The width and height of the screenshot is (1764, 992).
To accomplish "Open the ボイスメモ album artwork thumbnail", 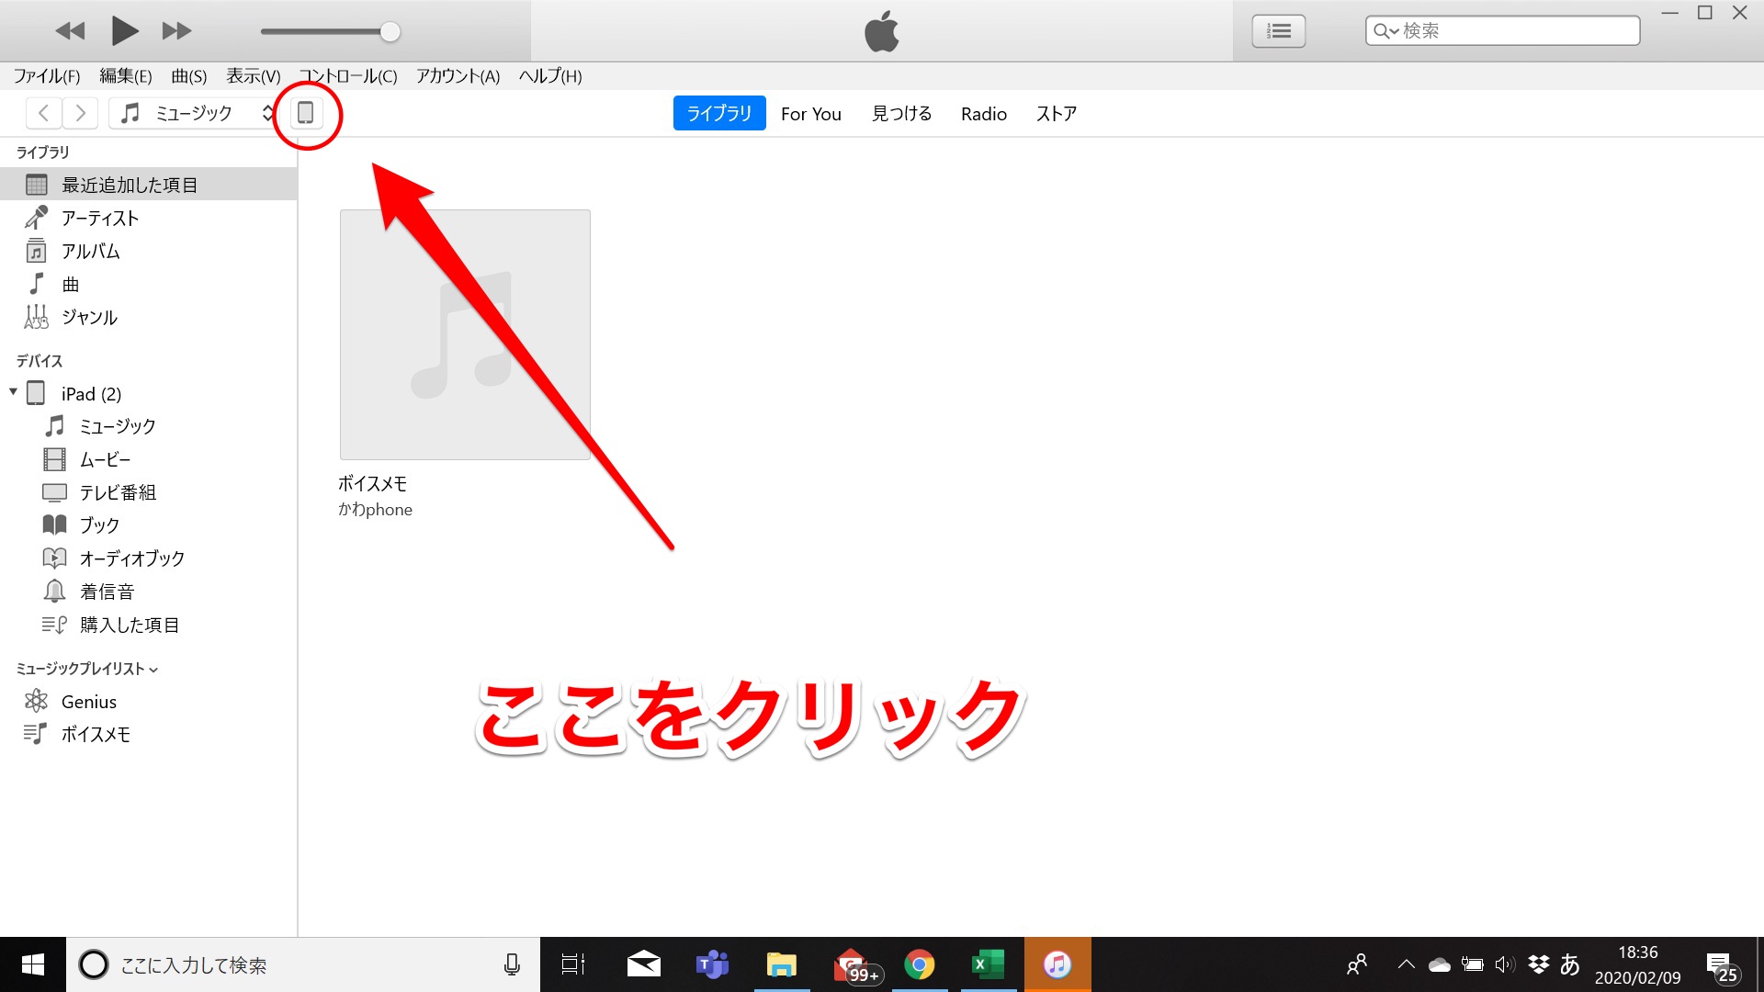I will click(x=465, y=334).
